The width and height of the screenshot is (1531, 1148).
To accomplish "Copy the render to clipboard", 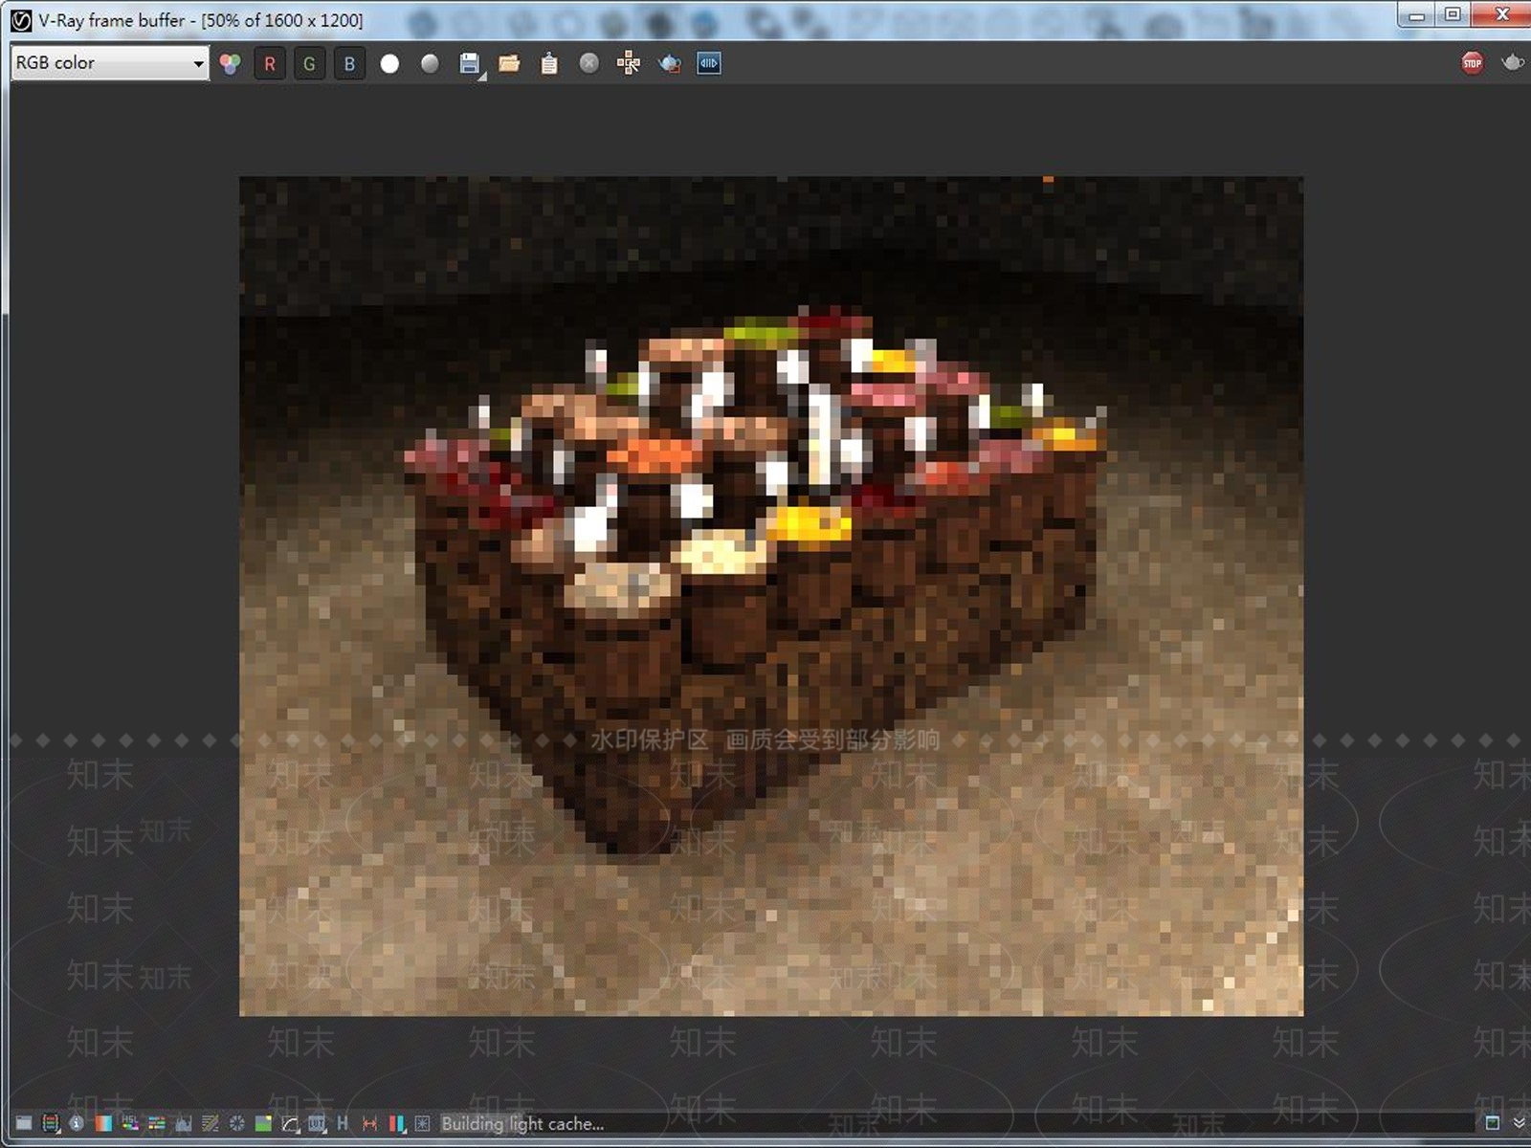I will [549, 64].
